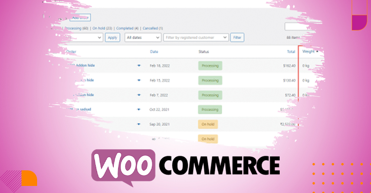Preview the Feb 15, 2022 order via eye icon

[x=139, y=80]
